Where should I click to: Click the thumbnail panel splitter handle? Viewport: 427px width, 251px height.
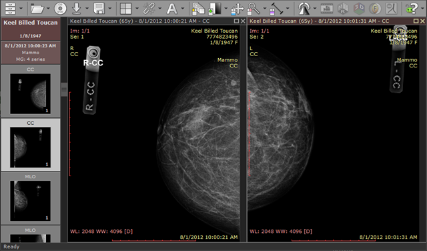tap(64, 89)
